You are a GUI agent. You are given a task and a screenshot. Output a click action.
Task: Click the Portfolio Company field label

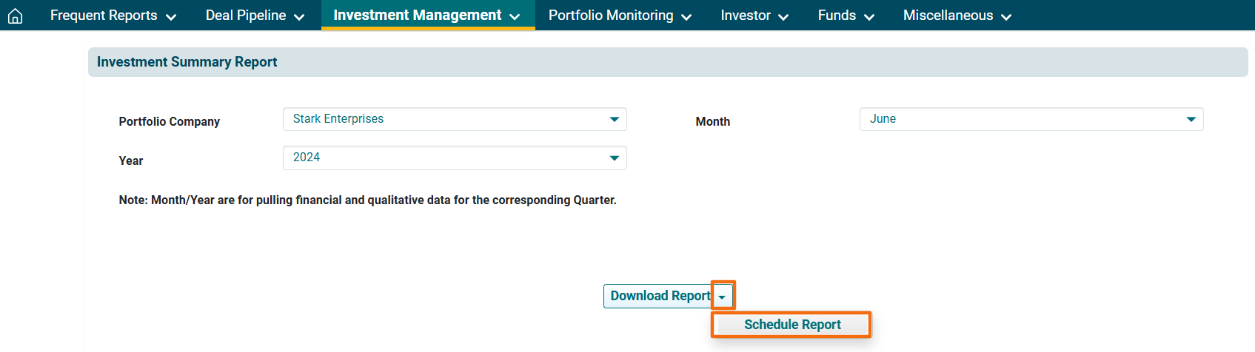(169, 121)
